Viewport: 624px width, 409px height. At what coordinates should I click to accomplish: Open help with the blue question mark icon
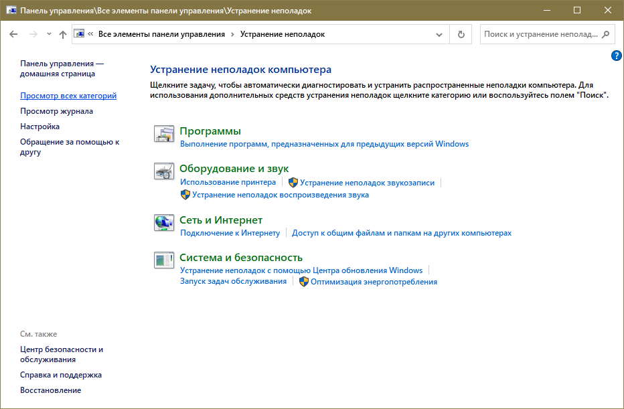tap(617, 56)
